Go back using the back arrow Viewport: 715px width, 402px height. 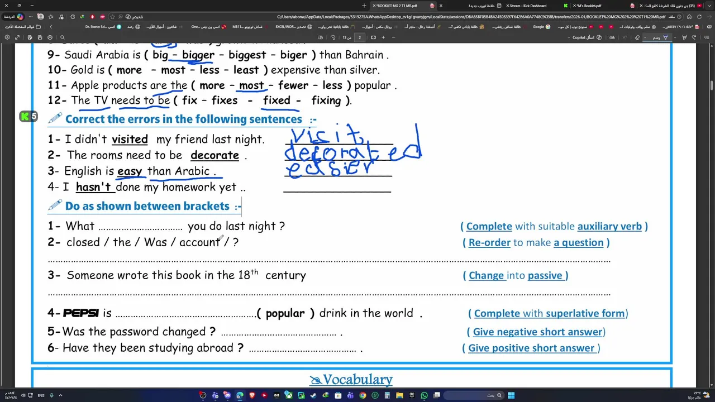[x=709, y=17]
